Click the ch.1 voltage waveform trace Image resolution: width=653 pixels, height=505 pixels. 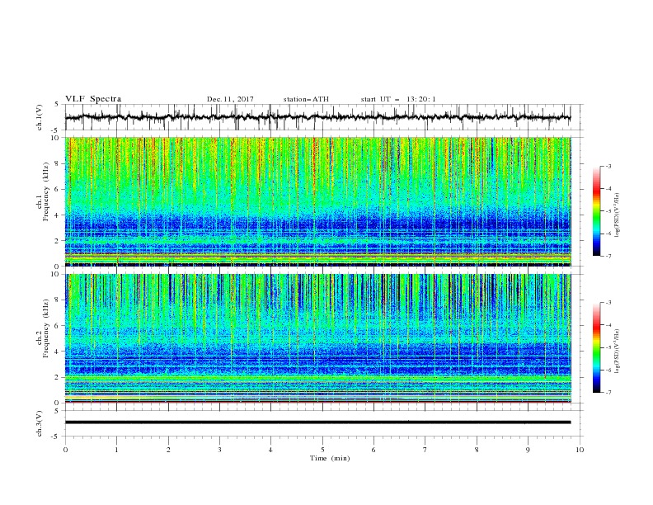pos(317,117)
